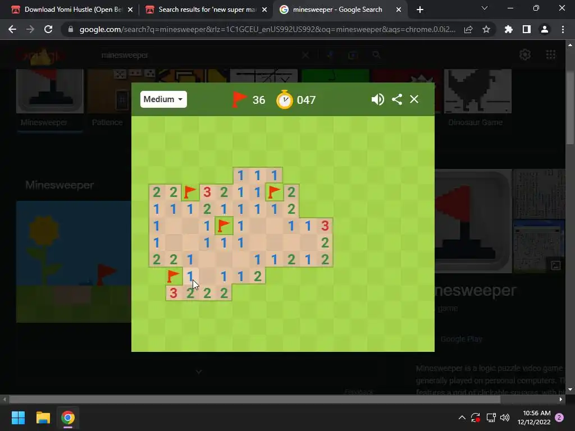Screen dimensions: 575x431
Task: Go back to the previous page
Action: point(12,29)
